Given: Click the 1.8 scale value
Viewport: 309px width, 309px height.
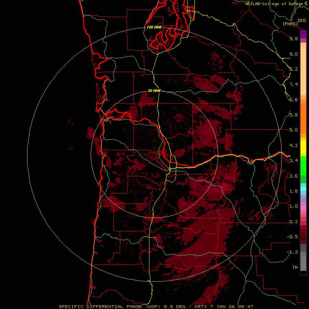Looking at the screenshot, I should (x=294, y=191).
